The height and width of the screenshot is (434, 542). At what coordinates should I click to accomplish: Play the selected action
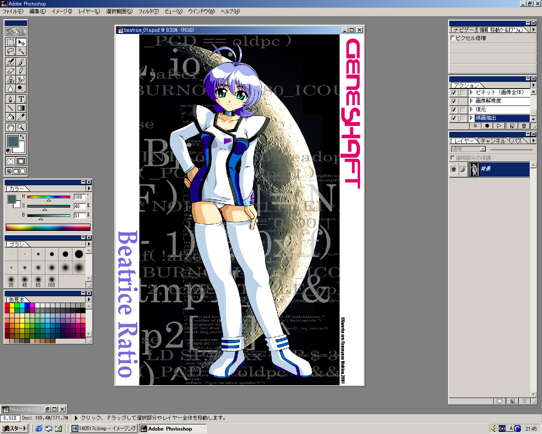coord(499,126)
